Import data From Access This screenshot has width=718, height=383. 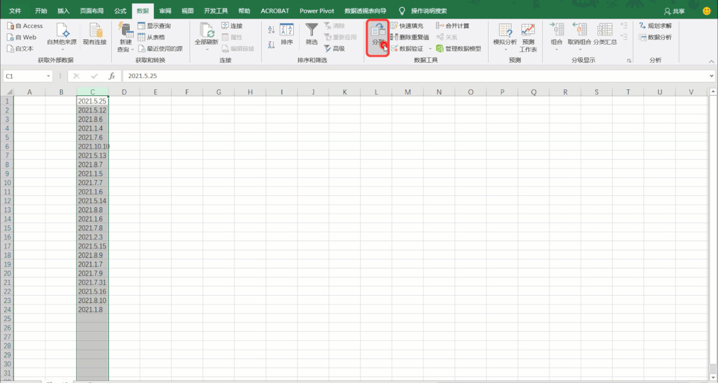25,26
